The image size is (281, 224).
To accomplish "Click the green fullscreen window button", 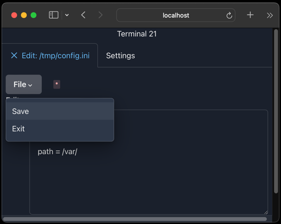I will click(33, 15).
